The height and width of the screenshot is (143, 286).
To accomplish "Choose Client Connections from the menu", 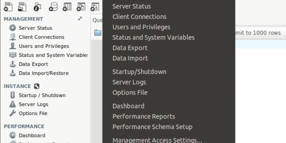I will point(139,17).
